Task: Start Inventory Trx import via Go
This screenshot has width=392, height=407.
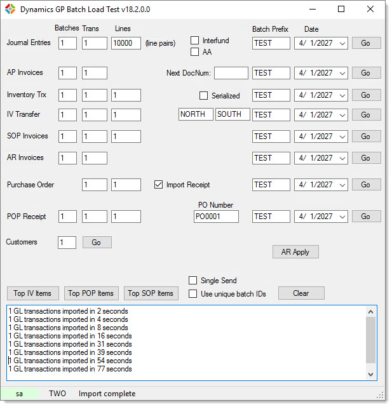Action: point(367,95)
